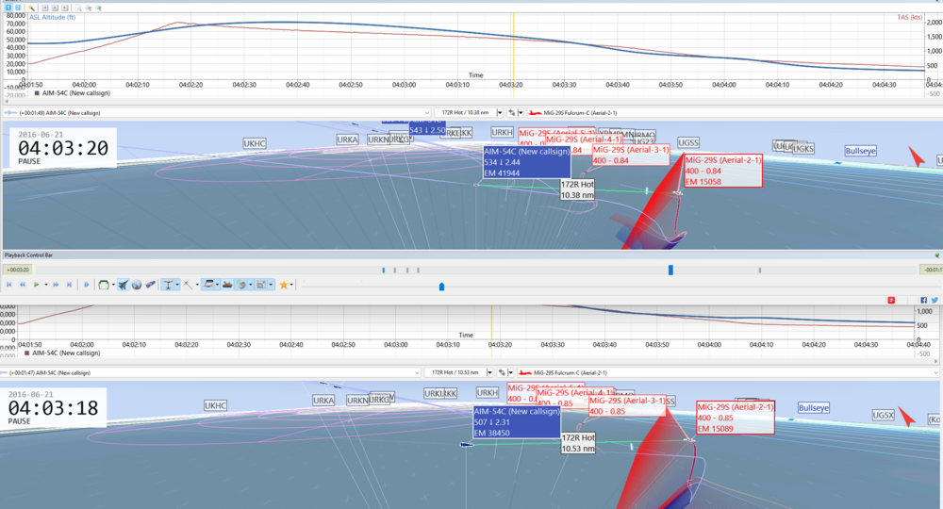Screen dimensions: 943x509
Task: Open the AIM-54C primary object selector in lower view
Action: point(210,372)
